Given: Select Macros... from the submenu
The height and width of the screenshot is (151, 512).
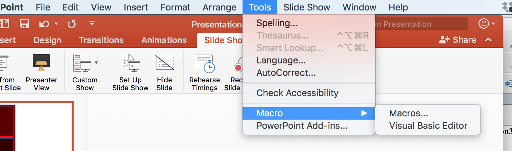Looking at the screenshot, I should pos(408,113).
